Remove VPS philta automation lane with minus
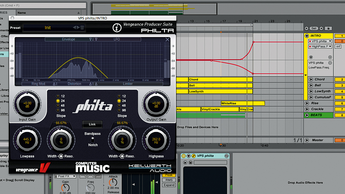Screen dimensions: 345x194 click(x=330, y=63)
